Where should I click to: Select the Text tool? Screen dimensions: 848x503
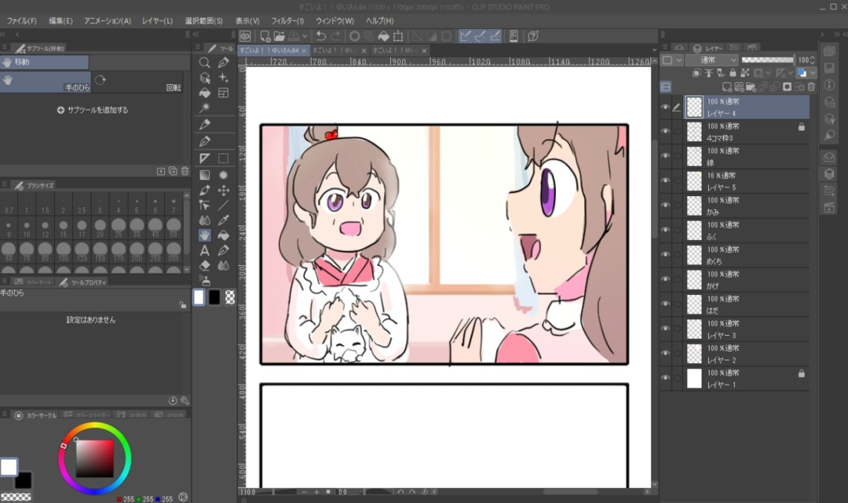(x=204, y=250)
